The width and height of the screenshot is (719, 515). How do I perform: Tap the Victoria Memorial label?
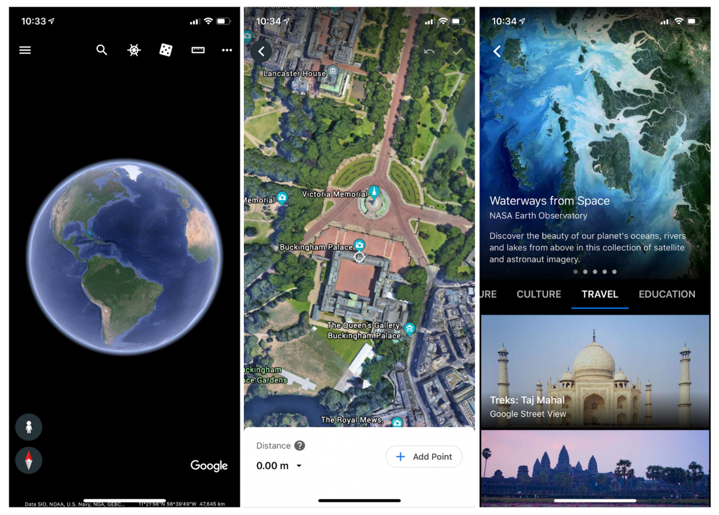[334, 194]
